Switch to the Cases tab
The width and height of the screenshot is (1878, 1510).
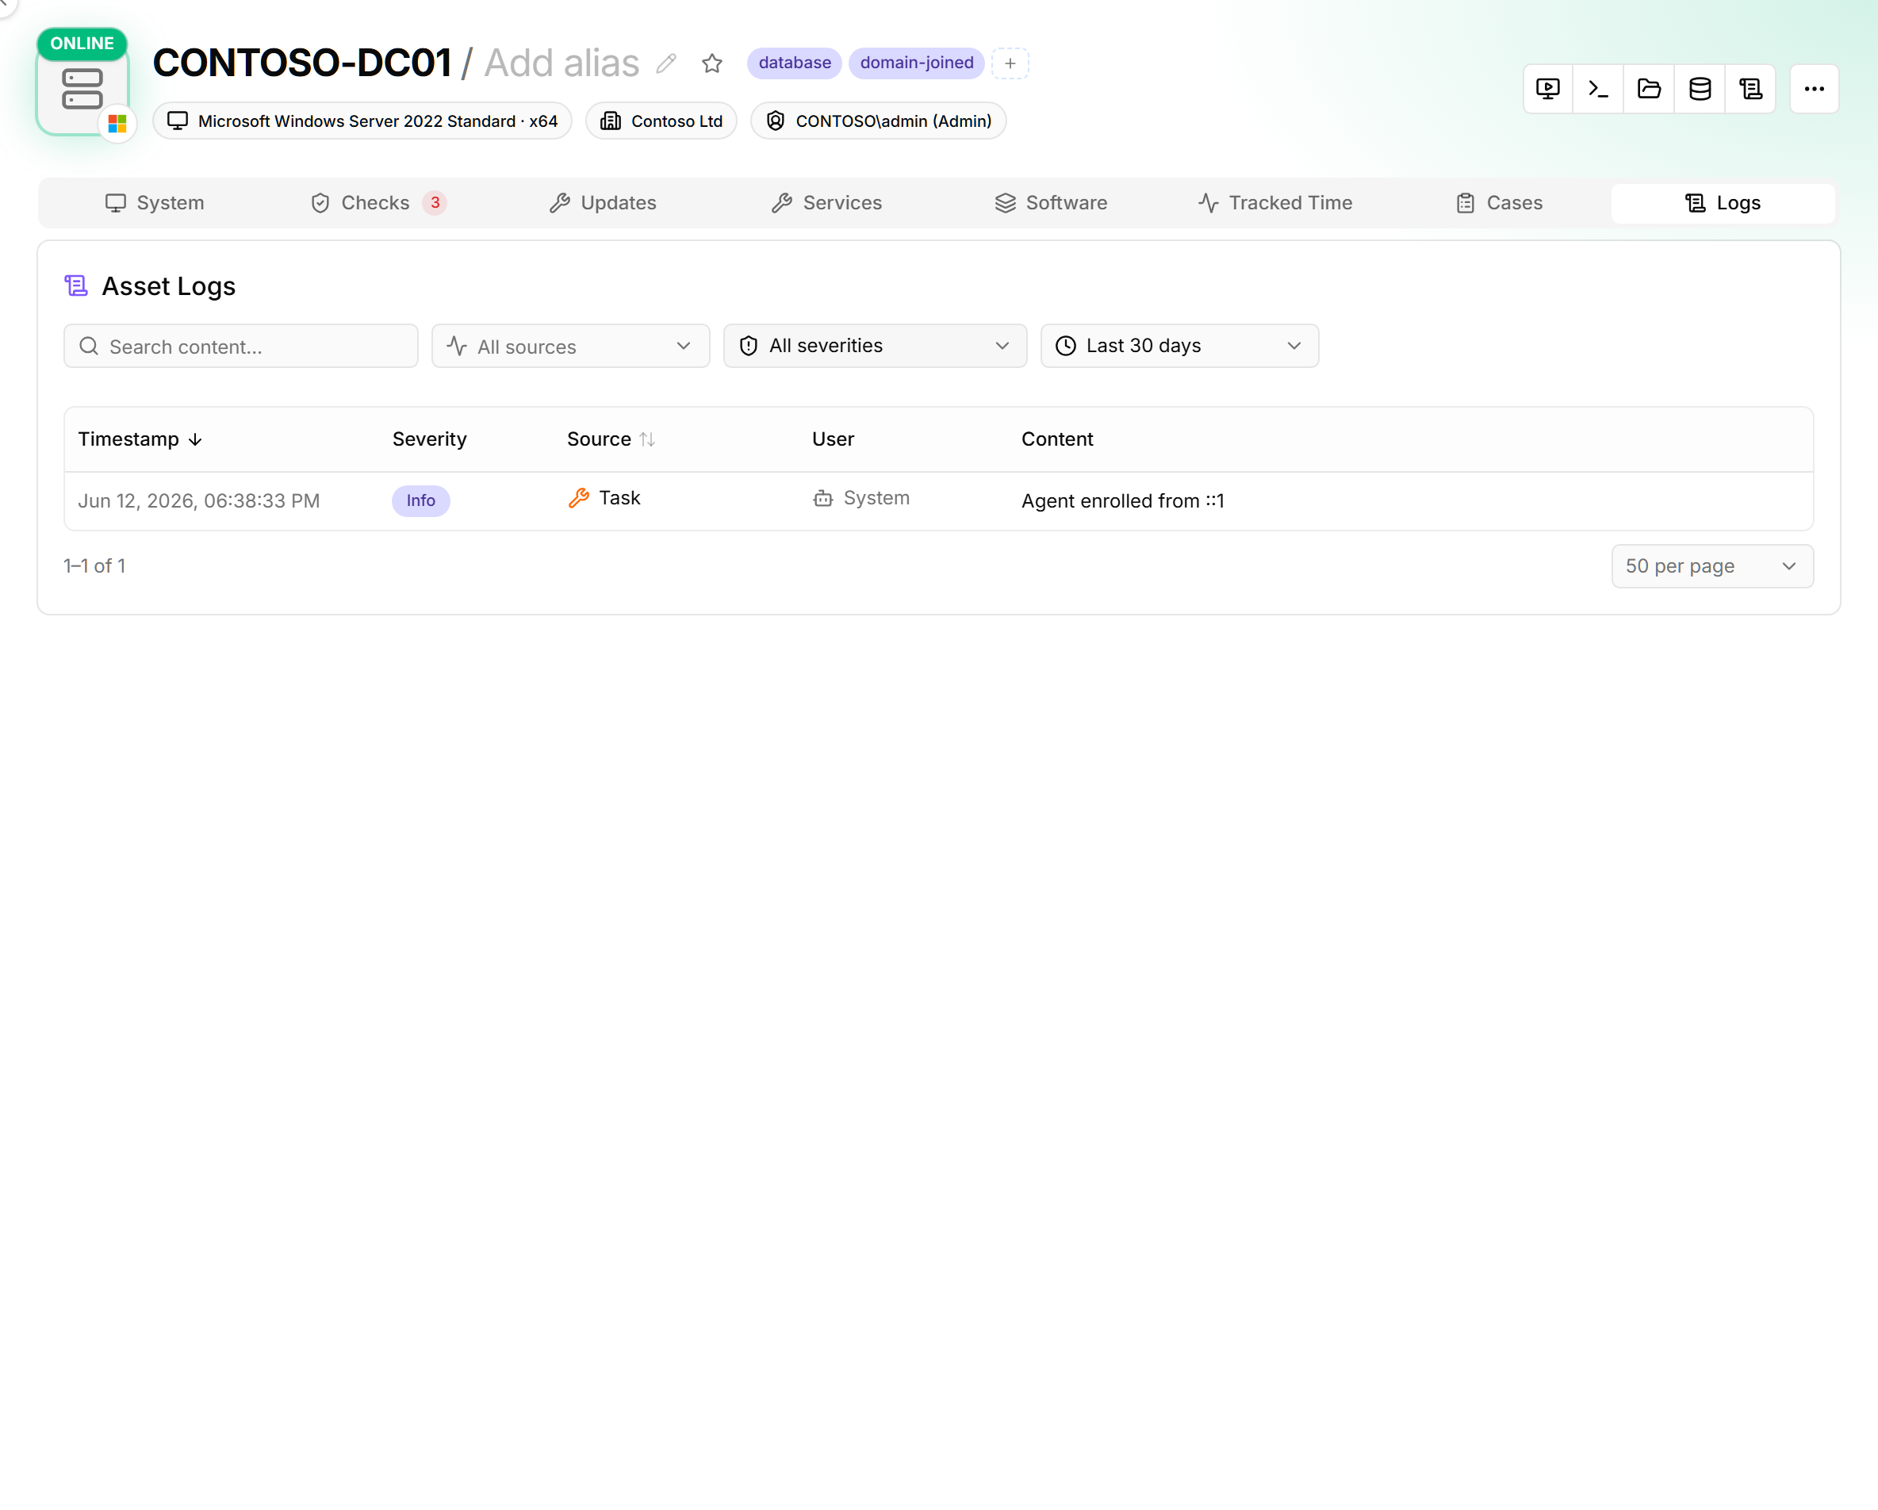coord(1499,203)
